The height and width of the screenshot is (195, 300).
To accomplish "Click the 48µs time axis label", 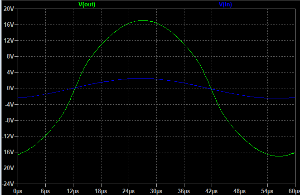I will coord(240,191).
